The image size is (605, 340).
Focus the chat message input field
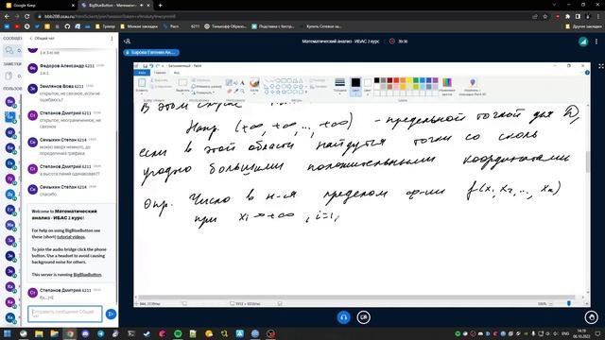[65, 314]
